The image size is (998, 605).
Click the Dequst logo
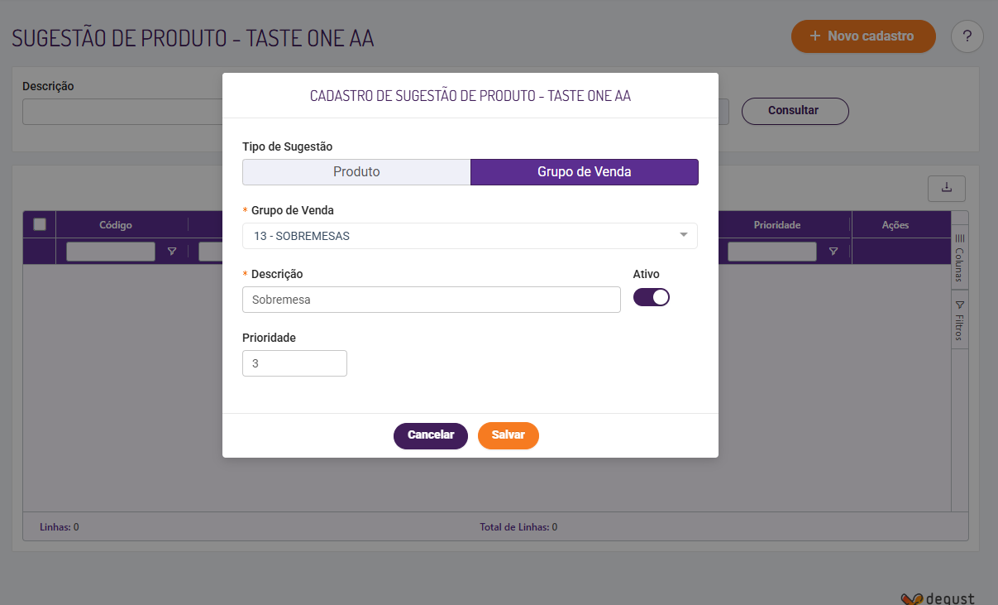click(938, 598)
